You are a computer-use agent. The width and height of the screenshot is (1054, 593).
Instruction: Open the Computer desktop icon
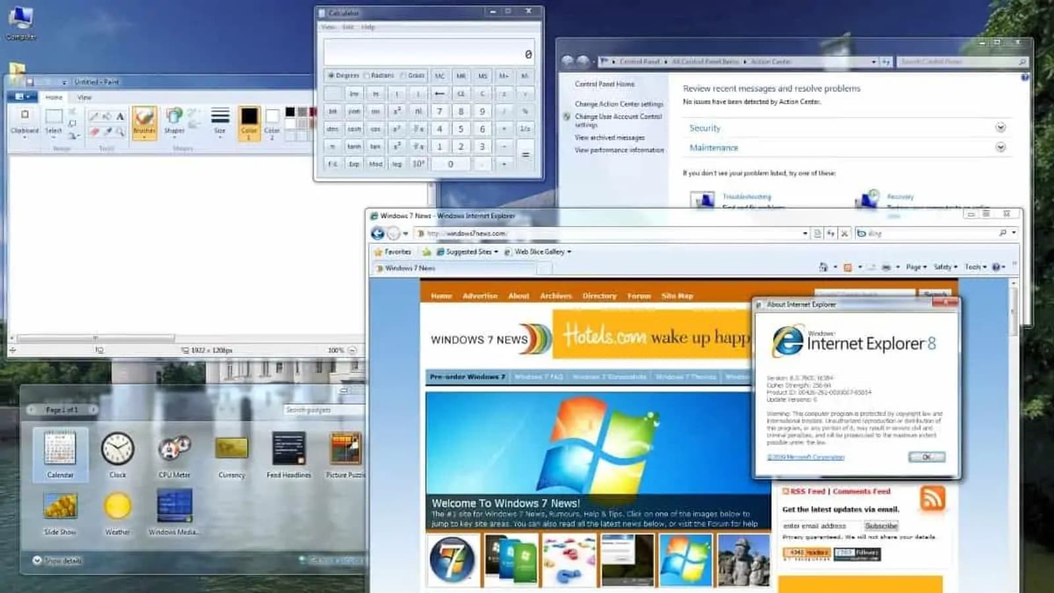(x=21, y=22)
